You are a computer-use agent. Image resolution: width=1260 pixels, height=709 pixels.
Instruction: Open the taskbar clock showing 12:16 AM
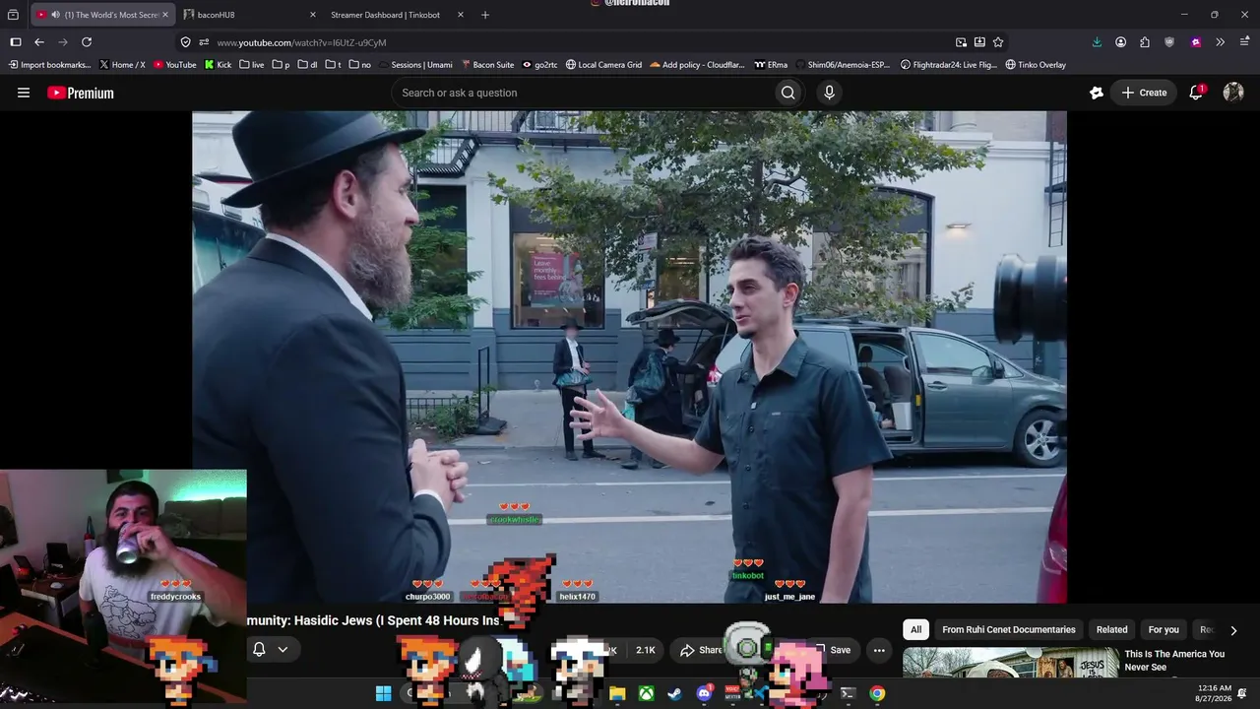click(x=1213, y=693)
